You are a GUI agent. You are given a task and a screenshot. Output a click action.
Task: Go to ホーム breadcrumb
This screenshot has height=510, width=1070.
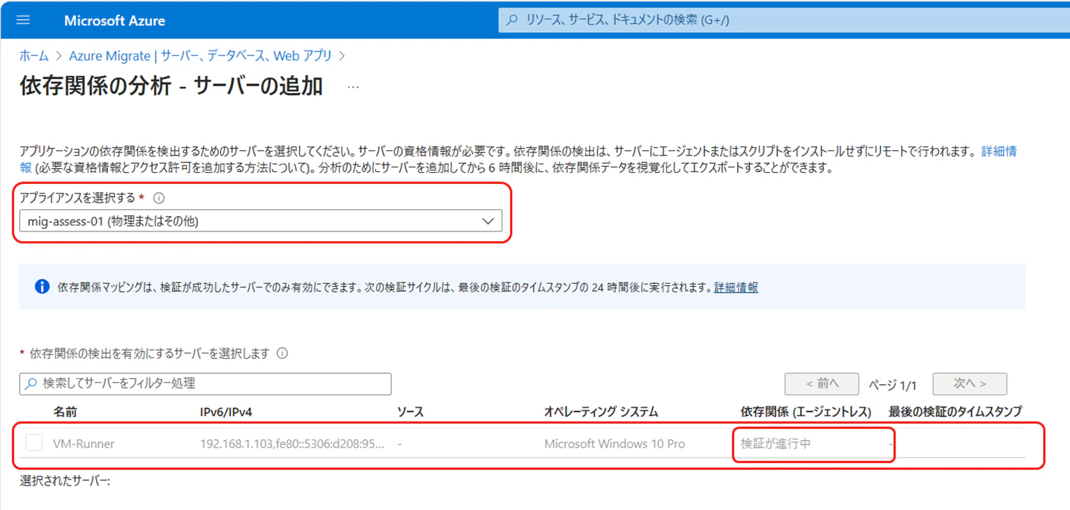[34, 56]
